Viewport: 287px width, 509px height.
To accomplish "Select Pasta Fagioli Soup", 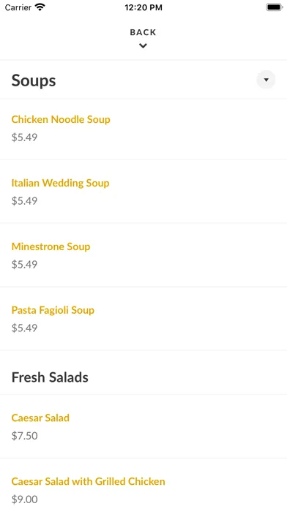I will click(53, 310).
